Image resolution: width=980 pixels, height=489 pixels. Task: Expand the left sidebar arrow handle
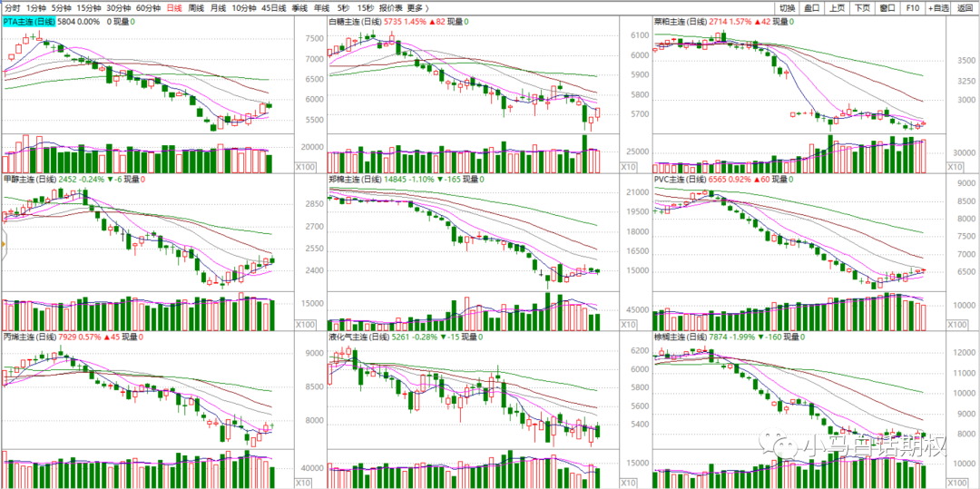pyautogui.click(x=3, y=243)
